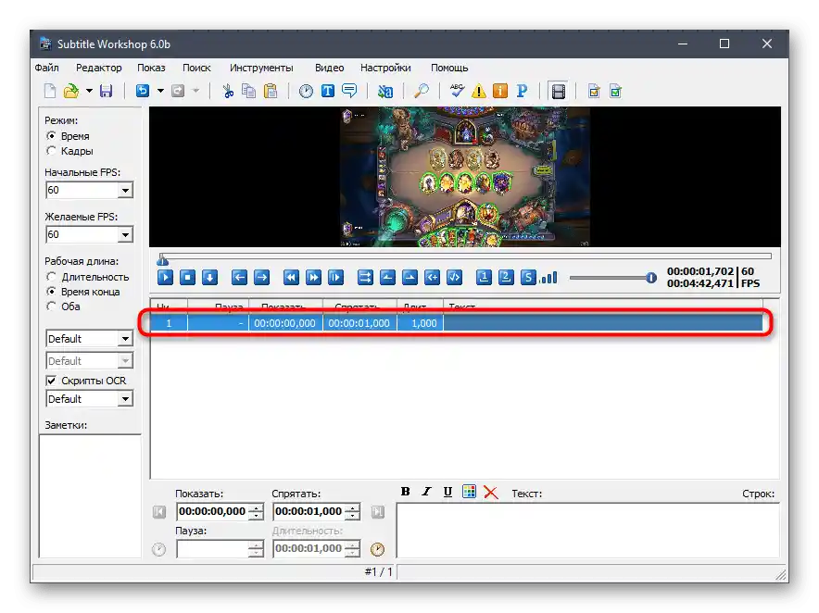
Task: Click the magnifying glass search icon
Action: 421,91
